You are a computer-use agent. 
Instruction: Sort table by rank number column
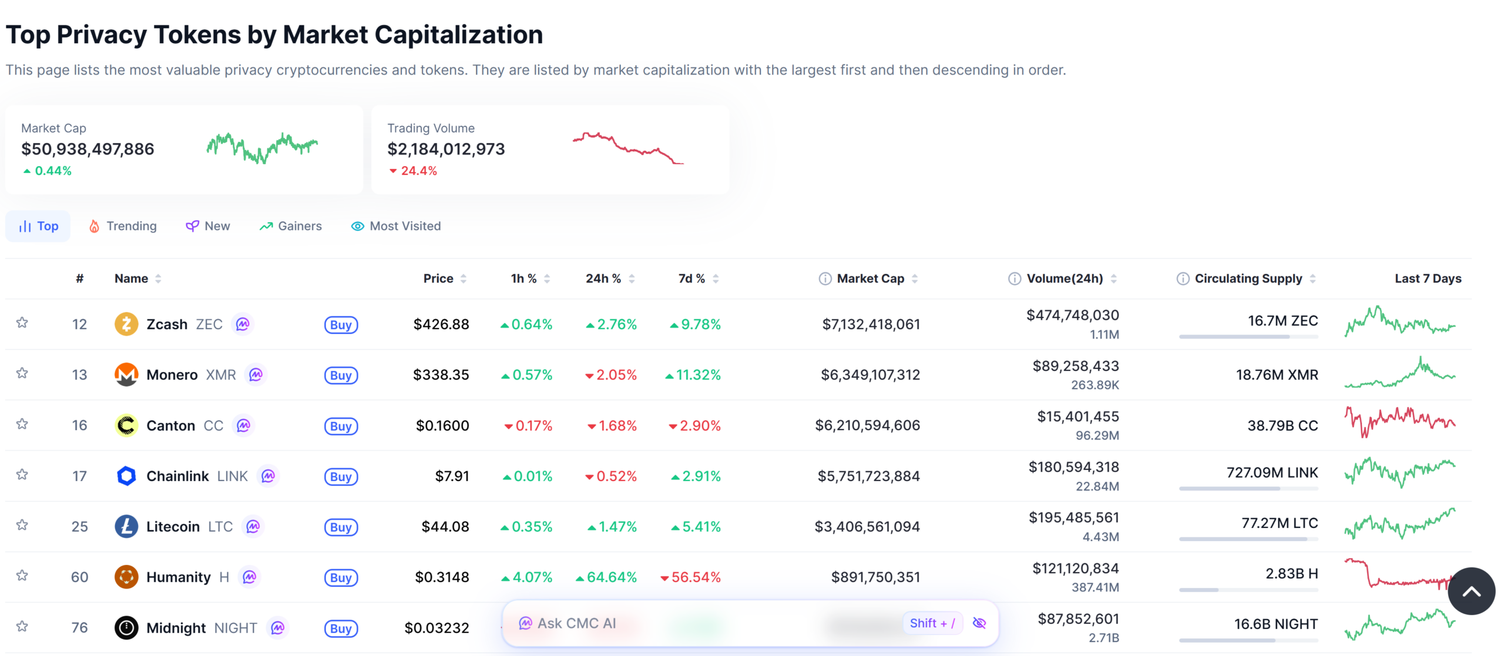pos(79,279)
